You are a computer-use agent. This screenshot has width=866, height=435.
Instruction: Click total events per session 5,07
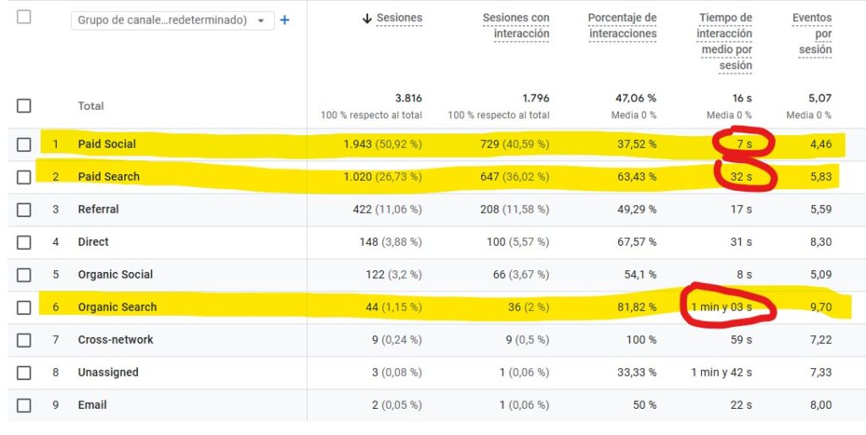(820, 98)
